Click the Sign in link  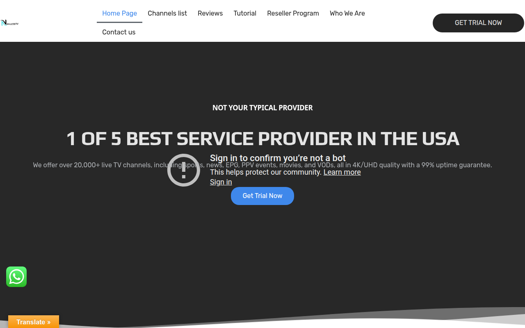(x=221, y=182)
